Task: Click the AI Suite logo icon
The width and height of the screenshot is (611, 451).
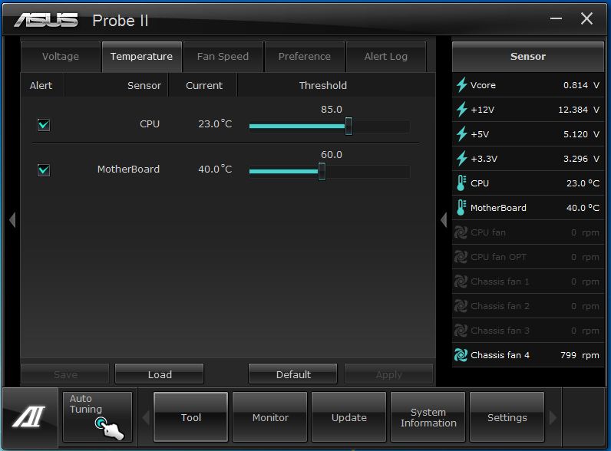Action: [x=29, y=416]
